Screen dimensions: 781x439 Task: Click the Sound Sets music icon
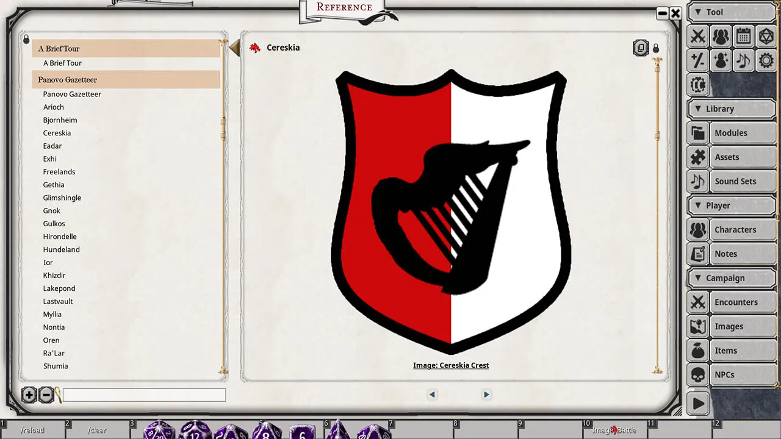[x=698, y=181]
